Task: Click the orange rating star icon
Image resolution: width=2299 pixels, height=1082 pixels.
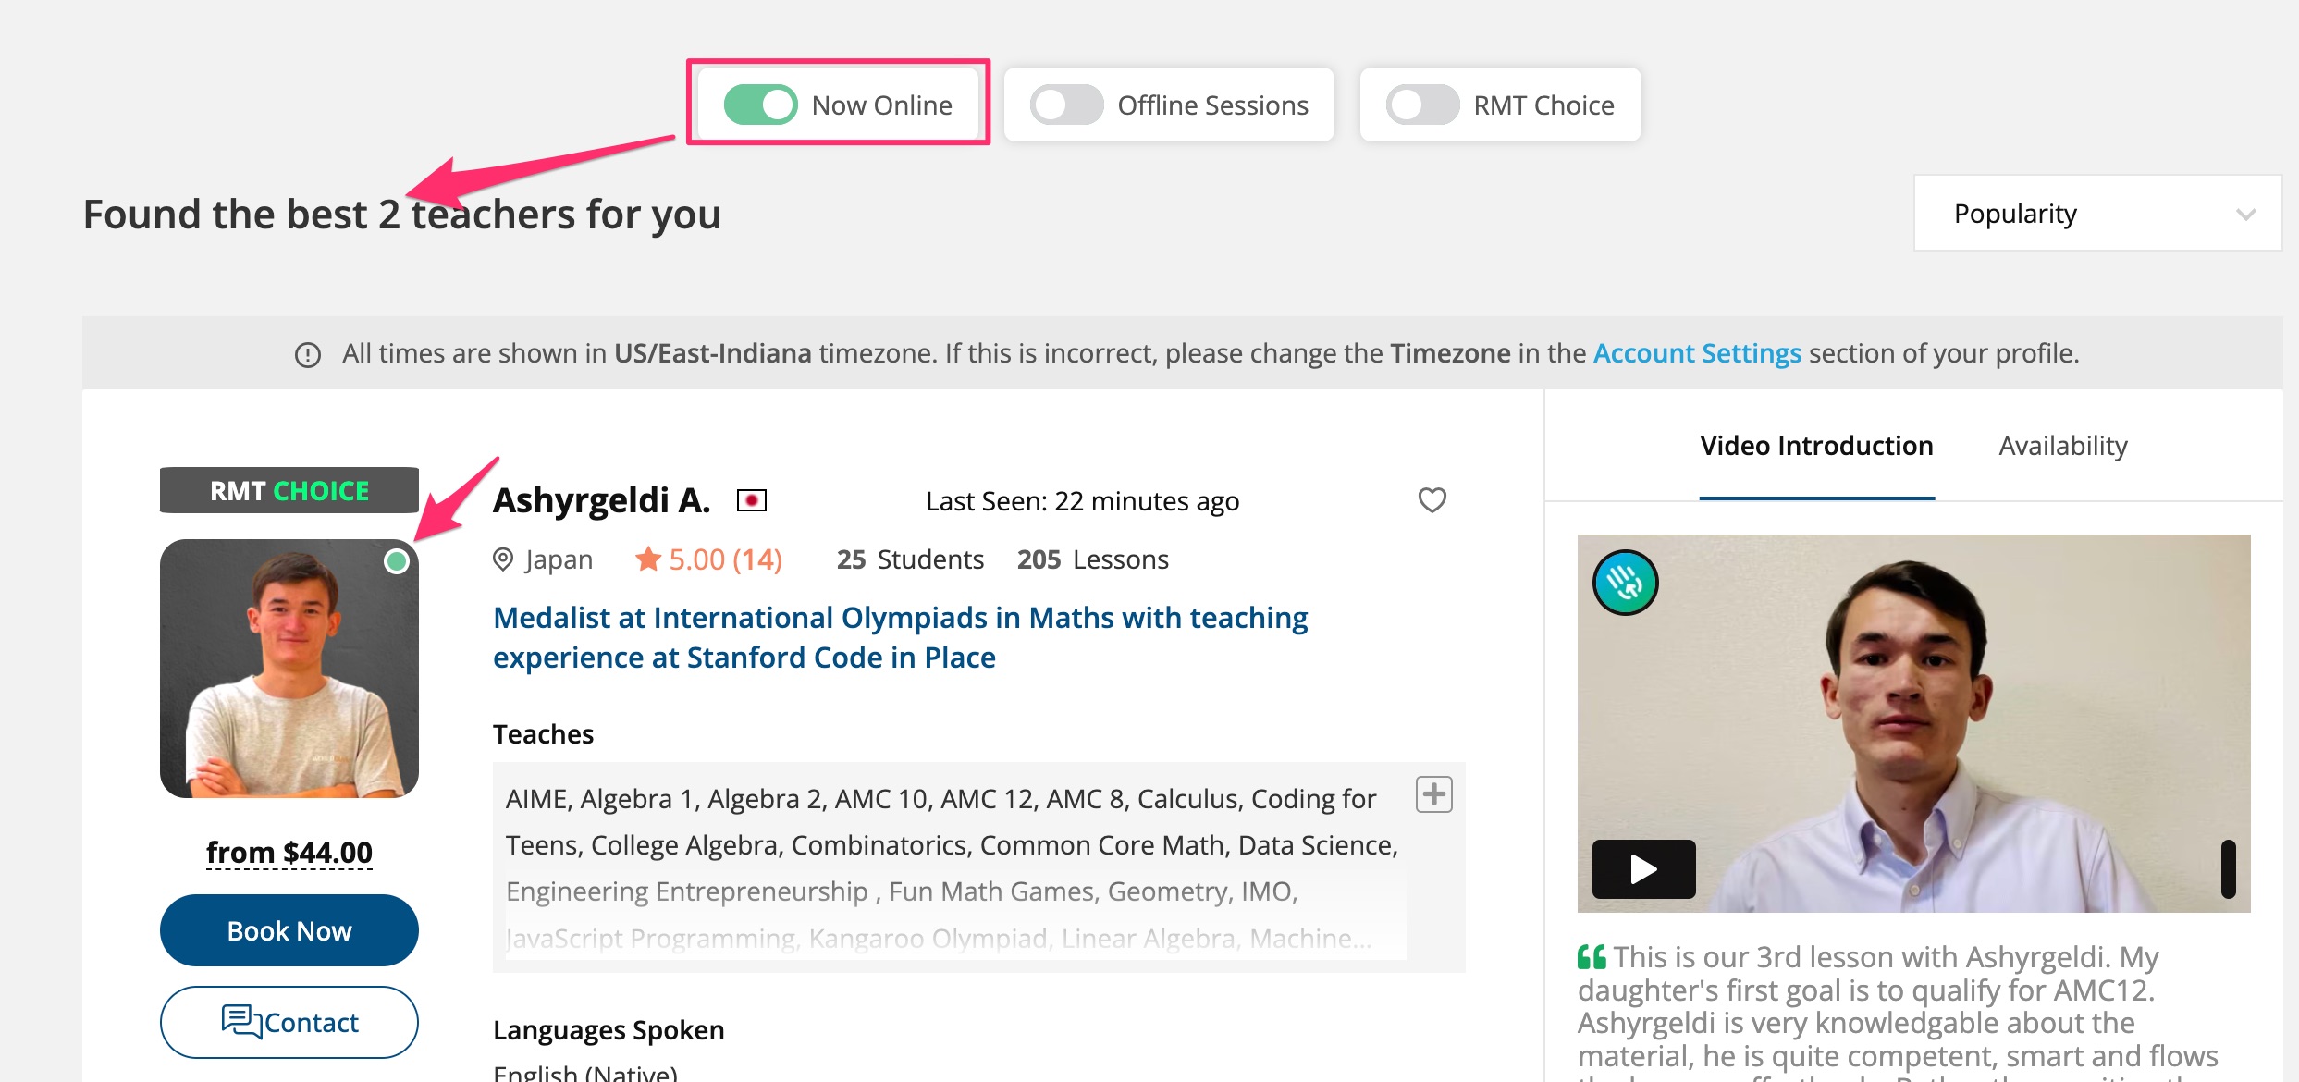Action: [648, 559]
